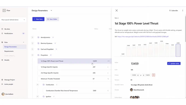Click the My data sidebar icon
The width and height of the screenshot is (186, 105).
(x=2, y=29)
